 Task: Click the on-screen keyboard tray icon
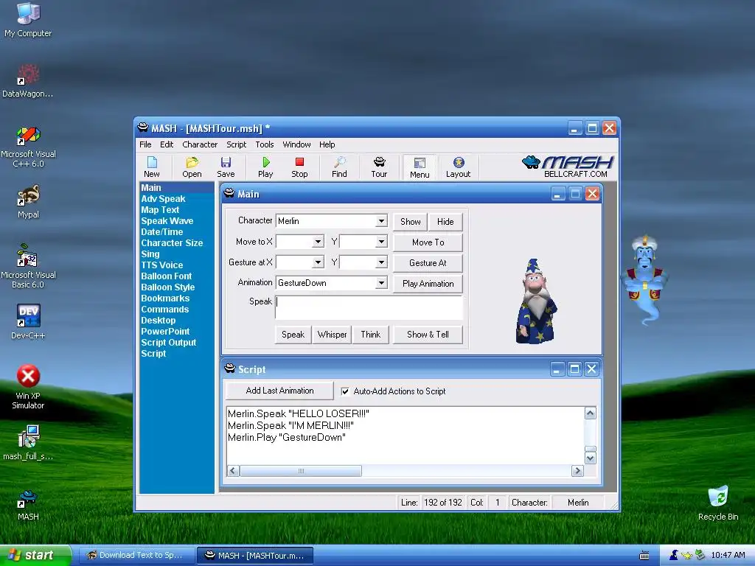coord(644,556)
